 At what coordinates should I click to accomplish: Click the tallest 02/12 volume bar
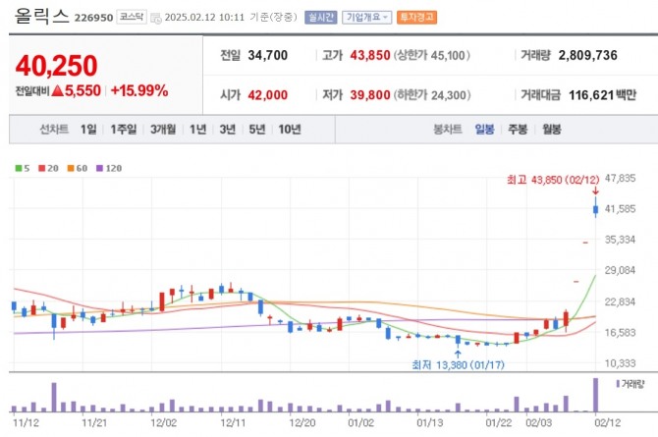tap(595, 395)
